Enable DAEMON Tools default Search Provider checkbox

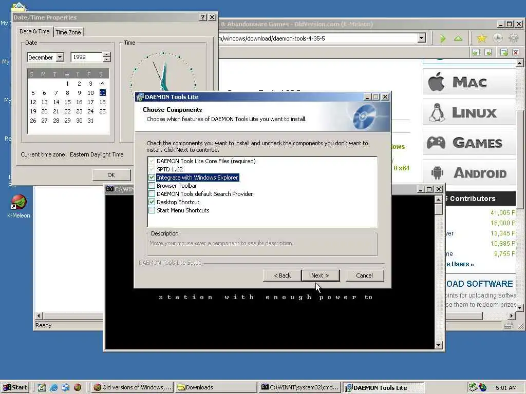[x=152, y=194]
